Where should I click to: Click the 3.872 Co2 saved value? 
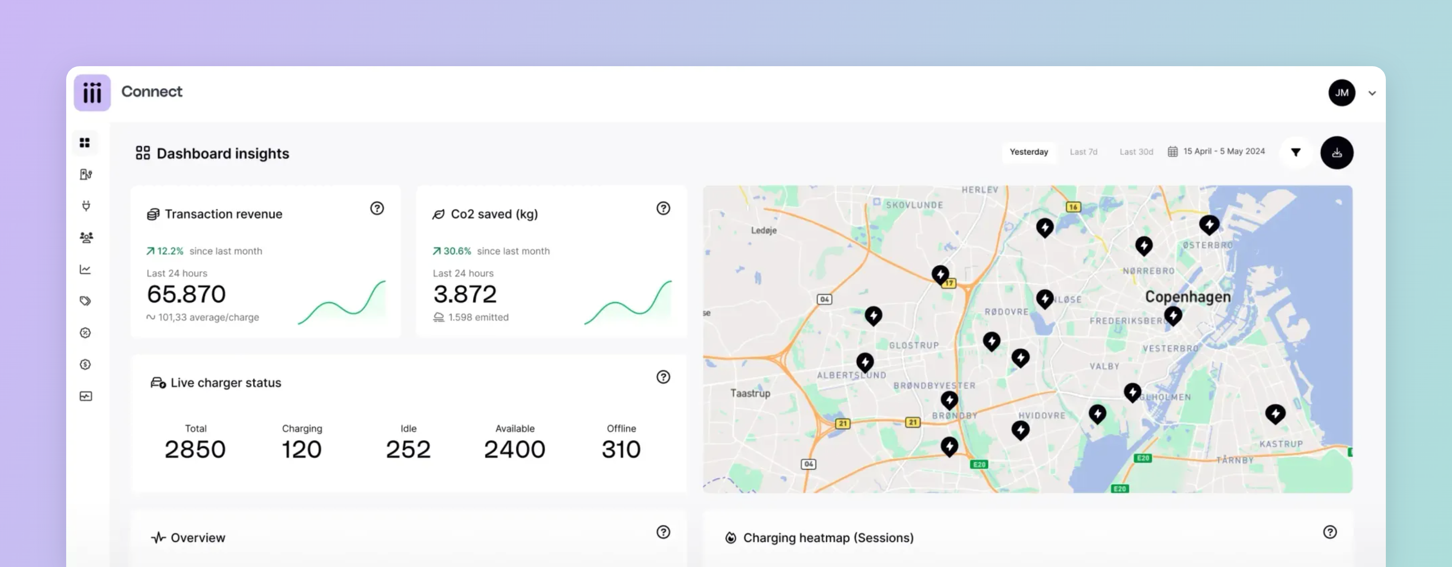464,294
